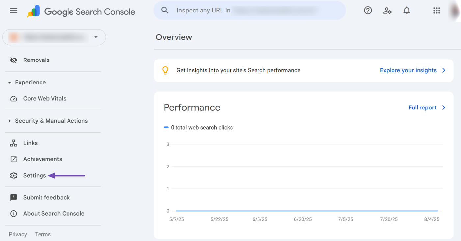The image size is (461, 241).
Task: Collapse the Experience section
Action: 10,83
